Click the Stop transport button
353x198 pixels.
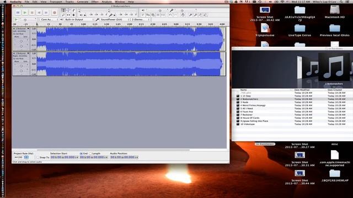point(32,13)
